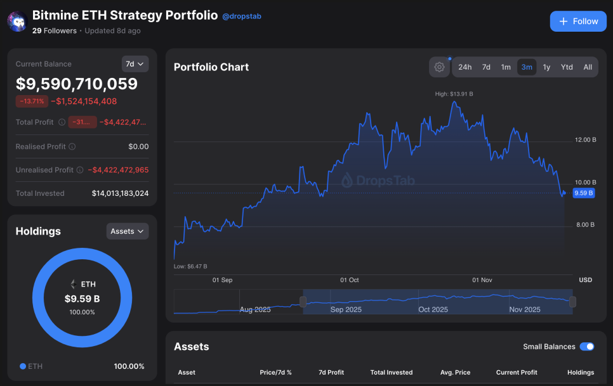Open the chart settings gear icon
Viewport: 613px width, 386px height.
439,67
